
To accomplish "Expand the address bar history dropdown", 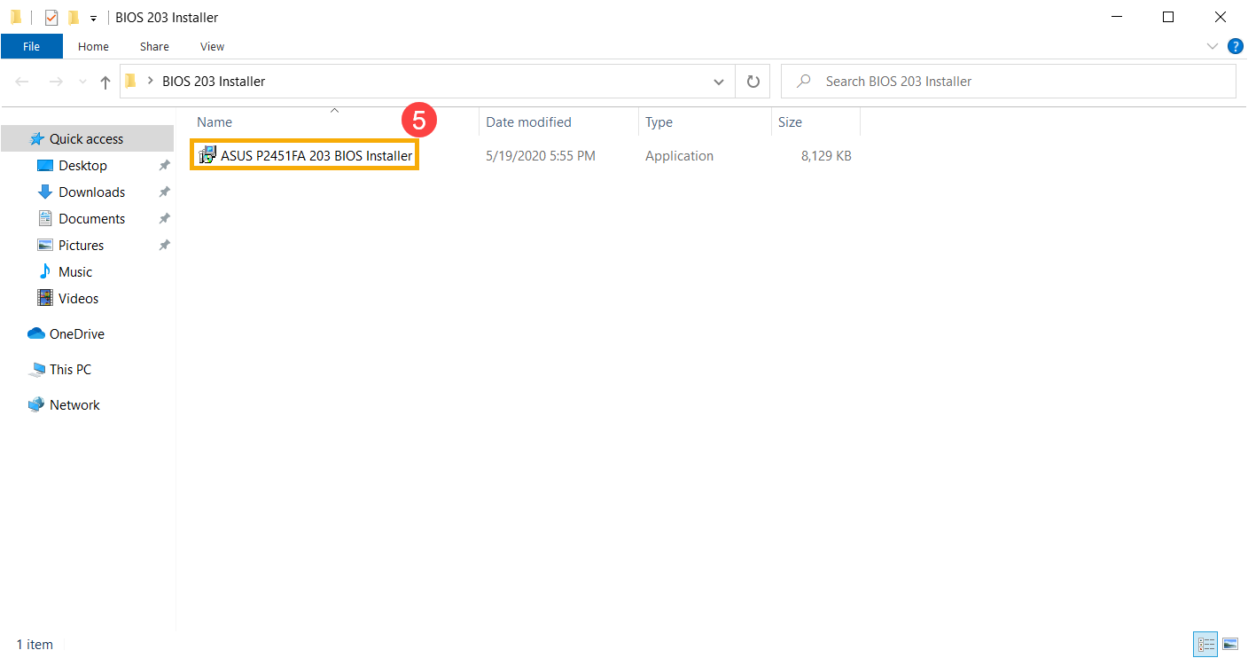I will 719,82.
